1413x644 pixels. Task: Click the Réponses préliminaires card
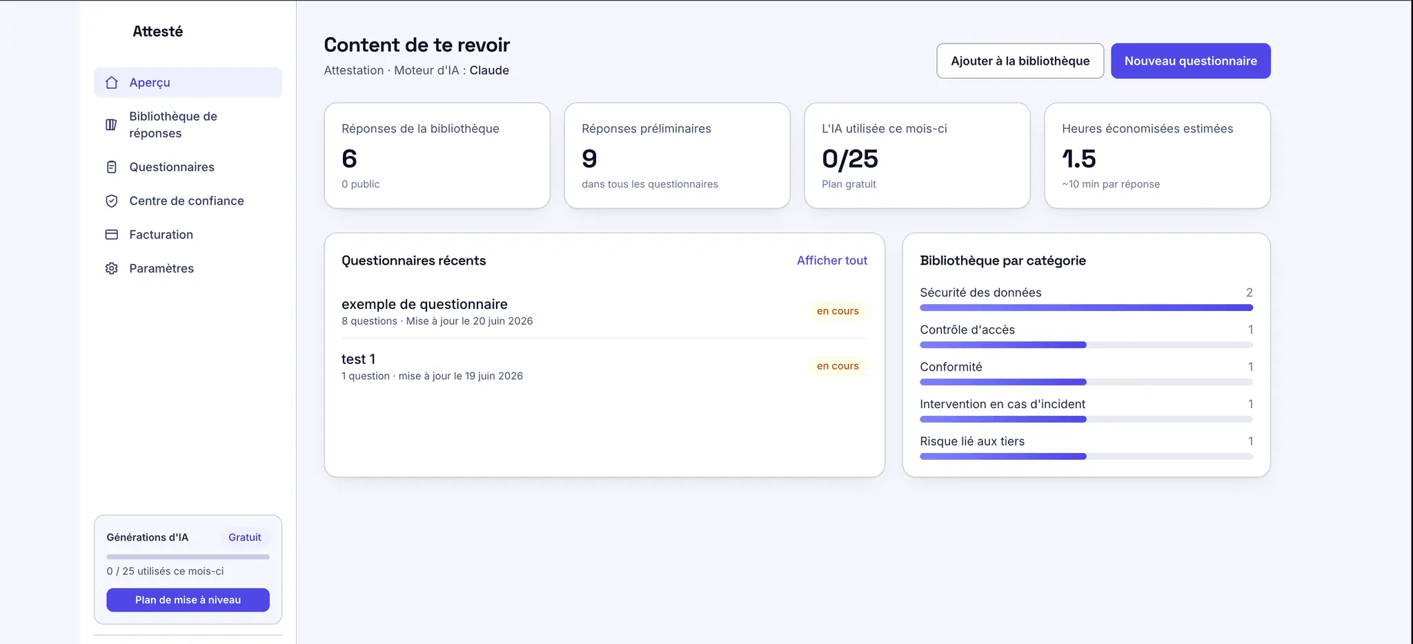(677, 156)
